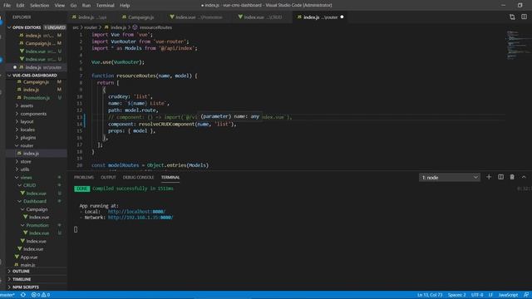Select 'src' in the breadcrumb path
532x299 pixels.
tap(76, 27)
